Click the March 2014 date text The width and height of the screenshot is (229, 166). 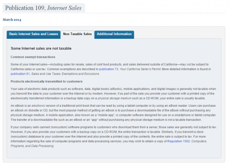(12, 20)
